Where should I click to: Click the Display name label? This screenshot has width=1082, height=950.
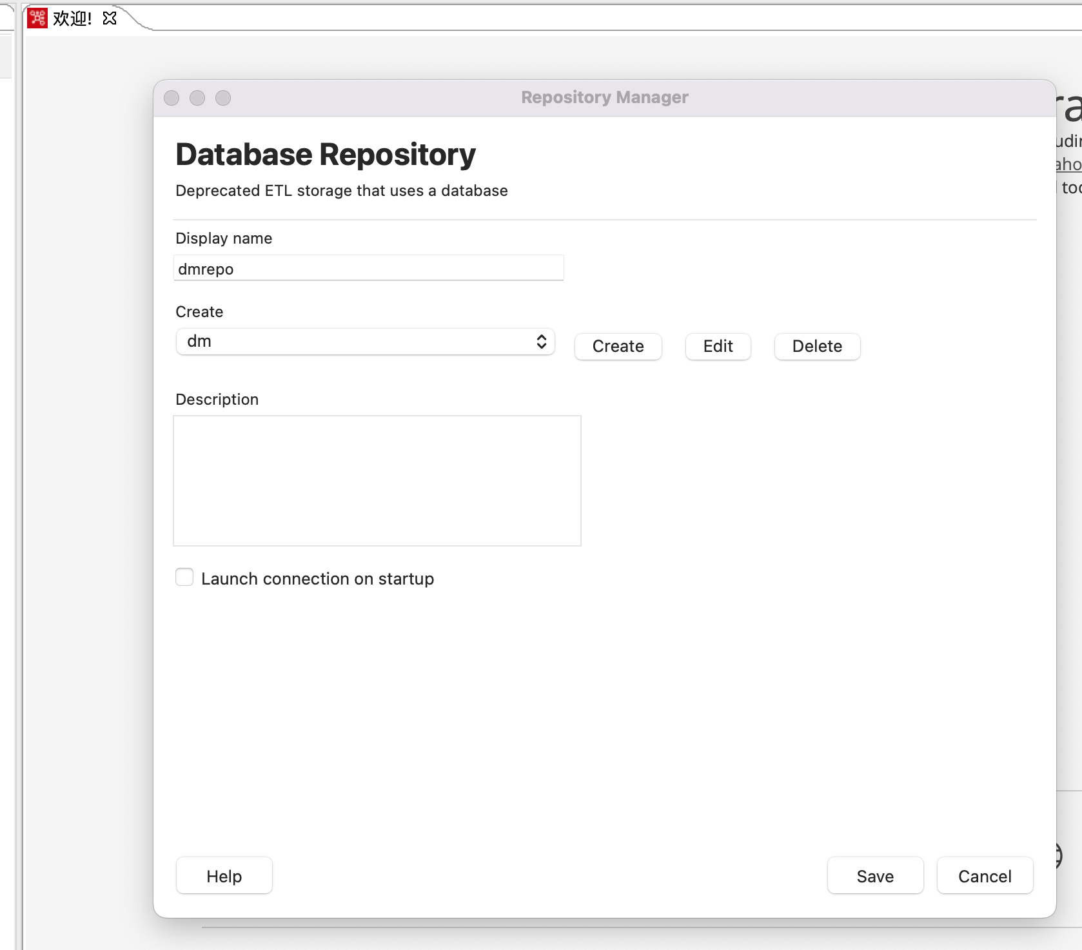click(x=224, y=238)
